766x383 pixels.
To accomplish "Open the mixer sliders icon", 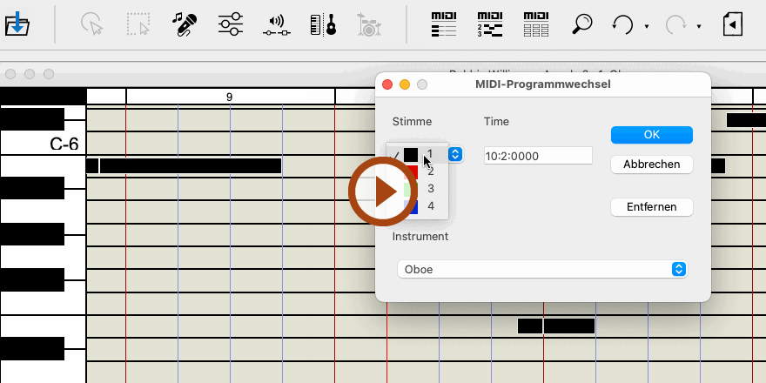I will coord(230,24).
